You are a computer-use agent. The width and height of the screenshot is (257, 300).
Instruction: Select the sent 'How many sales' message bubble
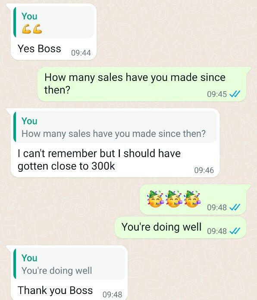(142, 84)
